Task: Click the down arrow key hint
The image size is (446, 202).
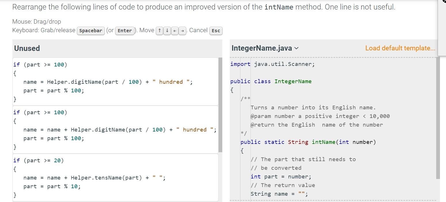Action: [167, 31]
